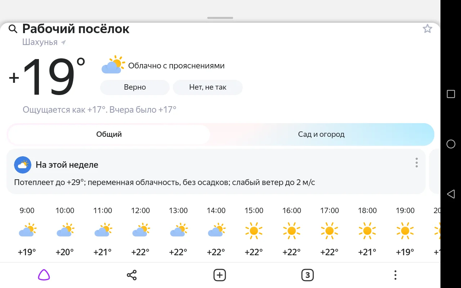Viewport: 461px width, 288px height.
Task: Expand next weather card at right edge
Action: (434, 171)
